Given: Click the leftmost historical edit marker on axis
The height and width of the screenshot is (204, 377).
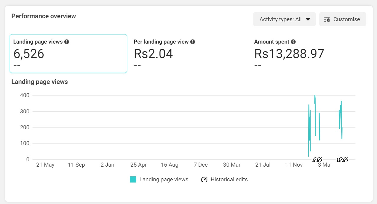Looking at the screenshot, I should (x=315, y=160).
